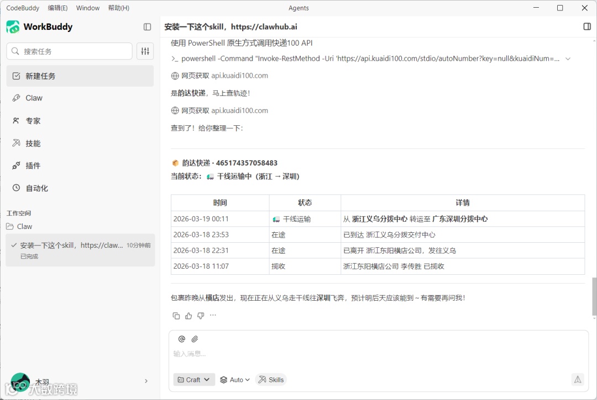The height and width of the screenshot is (400, 597).
Task: Open the 帮助(H) menu
Action: [119, 8]
